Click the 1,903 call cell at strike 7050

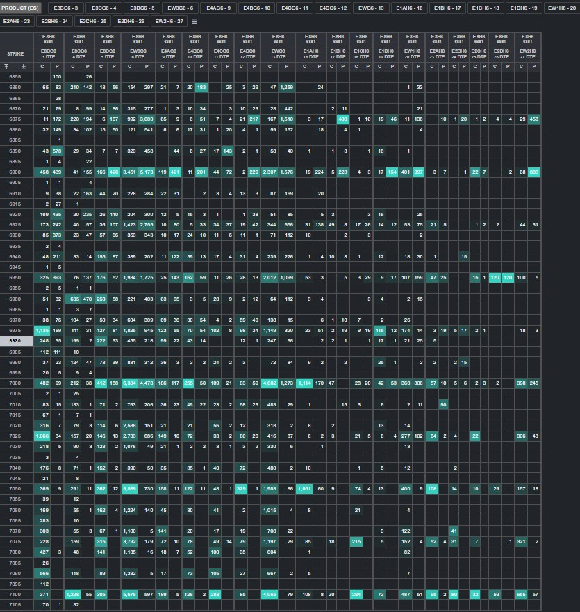click(x=270, y=488)
